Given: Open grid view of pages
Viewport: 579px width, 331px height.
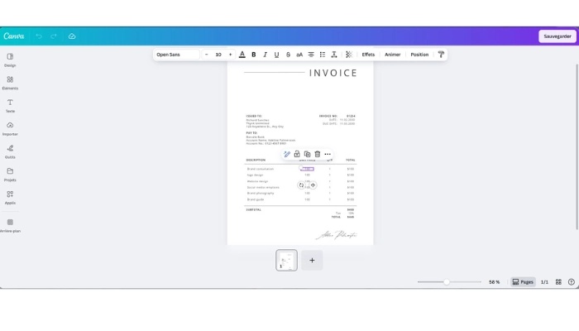Looking at the screenshot, I should point(558,282).
